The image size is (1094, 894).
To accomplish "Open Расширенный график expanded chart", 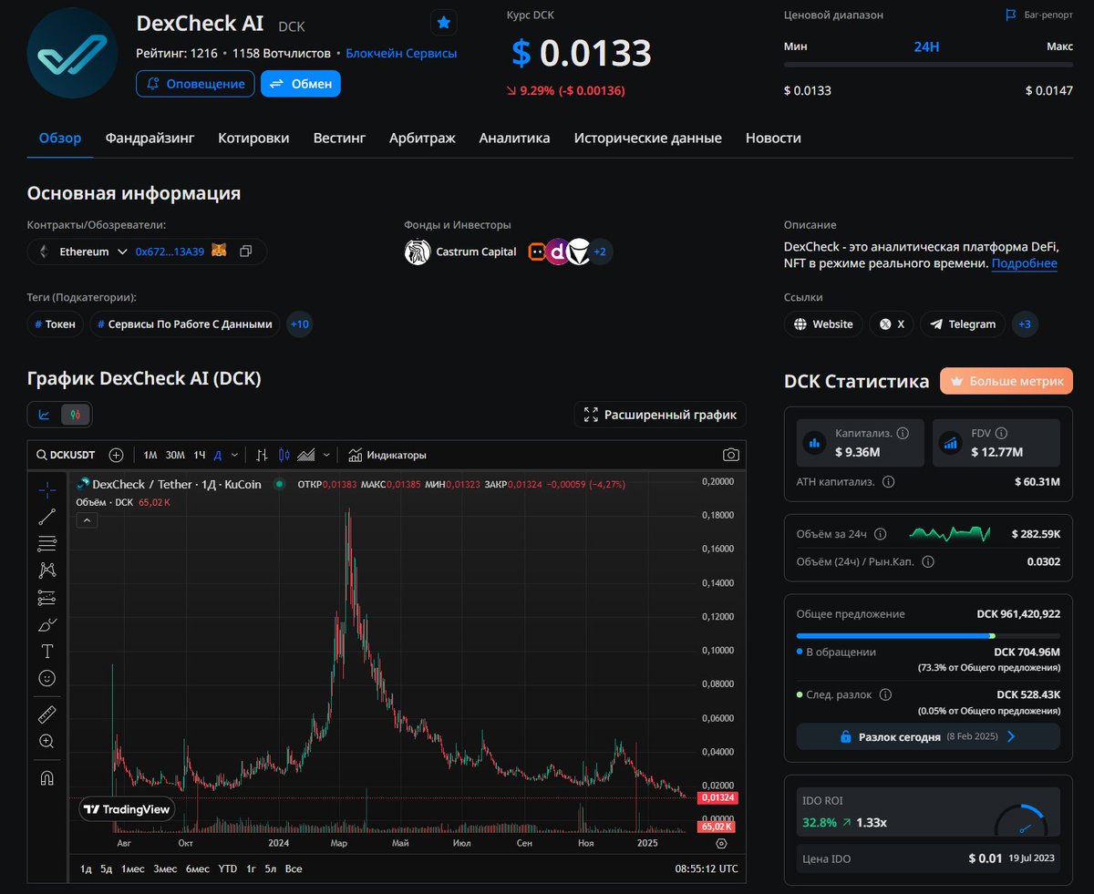I will (660, 415).
